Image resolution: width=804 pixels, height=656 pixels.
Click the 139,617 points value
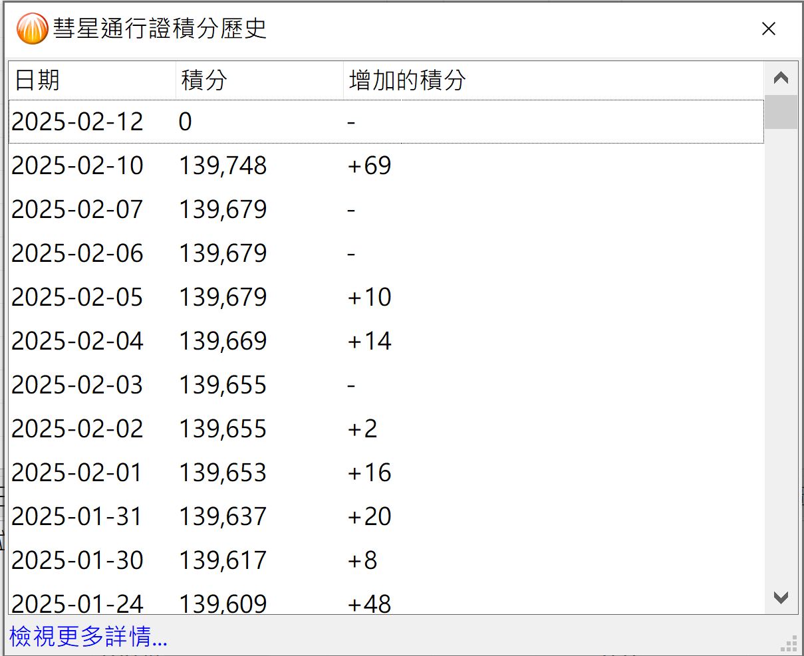[223, 560]
